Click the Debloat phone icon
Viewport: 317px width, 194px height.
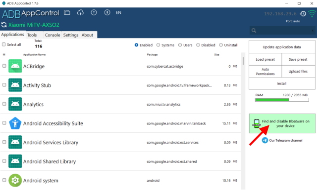pos(257,123)
